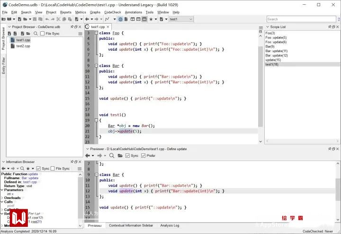
Task: Click the cut (scissors) icon in toolbar
Action: [58, 19]
